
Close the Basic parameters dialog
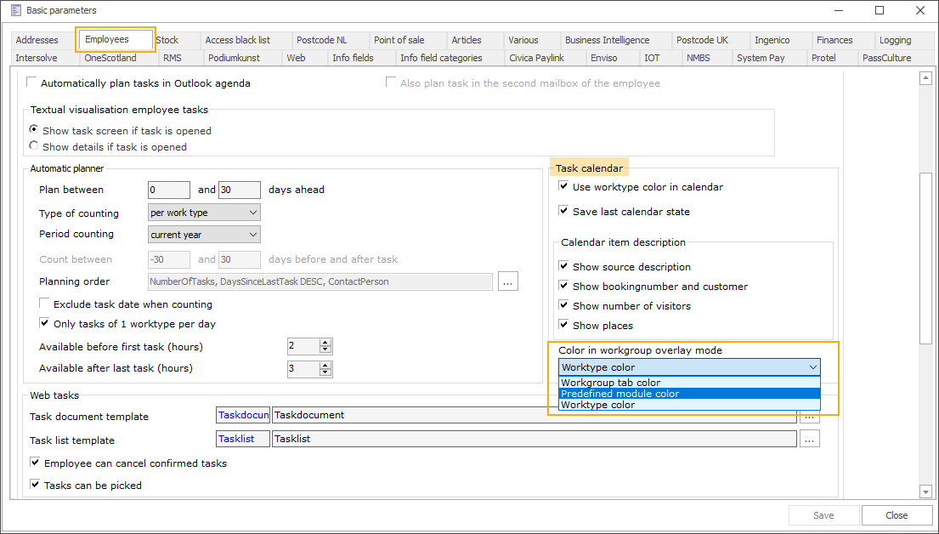[x=897, y=515]
